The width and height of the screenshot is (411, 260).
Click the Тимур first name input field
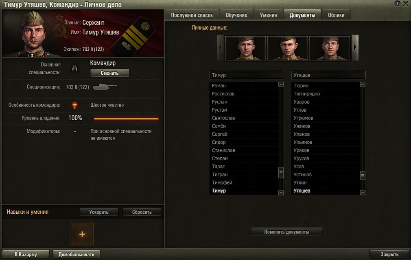(x=247, y=75)
